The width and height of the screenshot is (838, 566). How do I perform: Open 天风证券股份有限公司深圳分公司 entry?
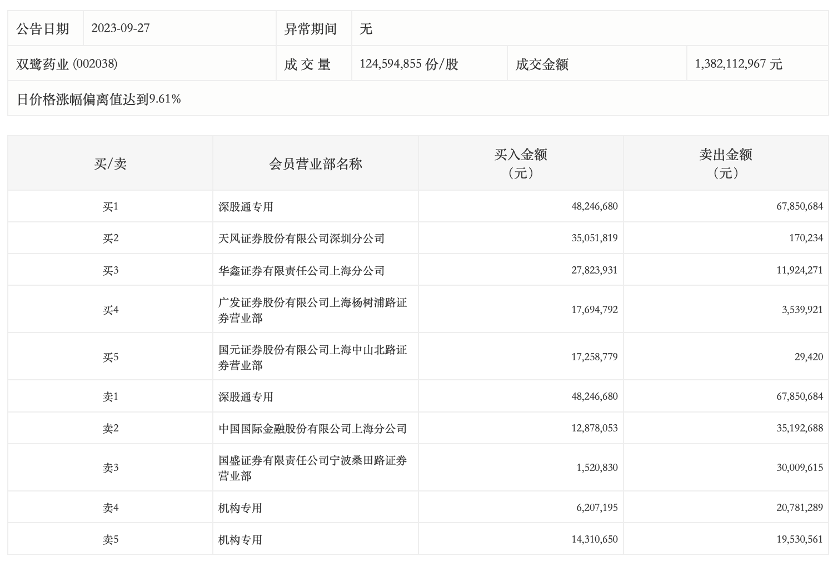(x=301, y=239)
